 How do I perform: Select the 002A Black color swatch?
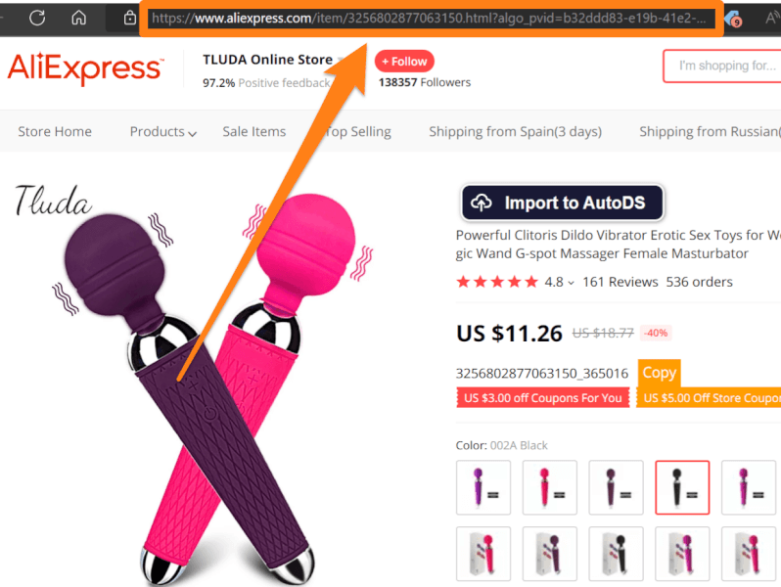(x=682, y=487)
